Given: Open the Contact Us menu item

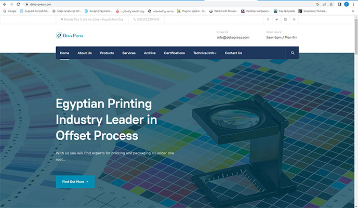Looking at the screenshot, I should click(x=233, y=53).
